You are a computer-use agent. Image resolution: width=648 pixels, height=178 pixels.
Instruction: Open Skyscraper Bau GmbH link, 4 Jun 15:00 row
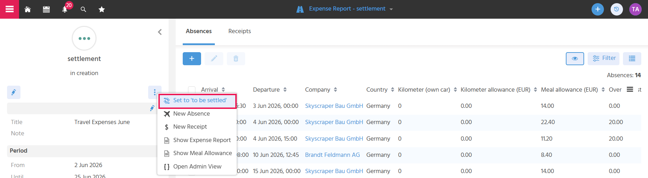coord(334,139)
